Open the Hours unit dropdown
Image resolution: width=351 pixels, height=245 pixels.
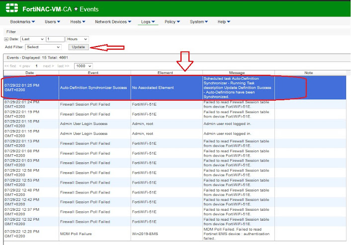pyautogui.click(x=77, y=39)
